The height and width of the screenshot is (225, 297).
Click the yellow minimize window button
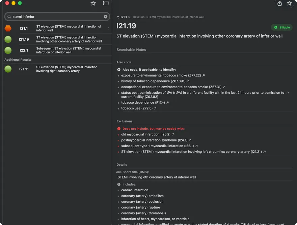[x=13, y=3]
